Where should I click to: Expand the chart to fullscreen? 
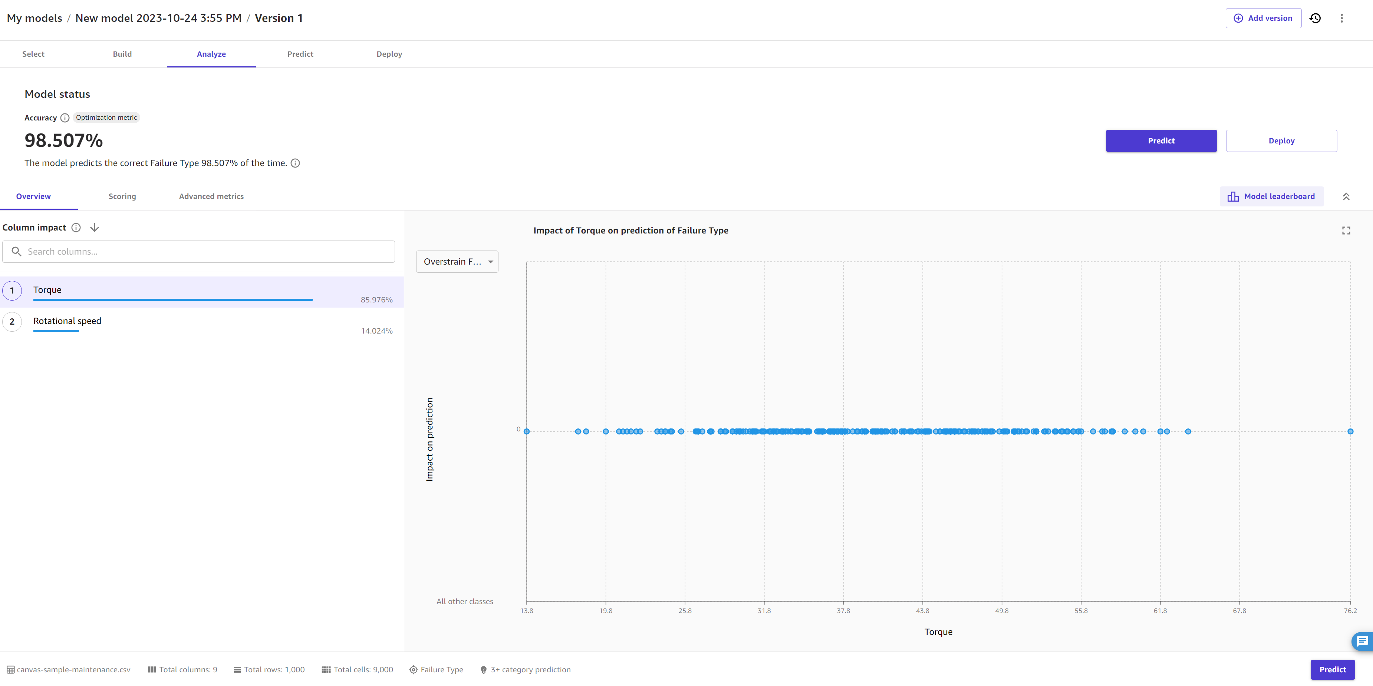[x=1346, y=230]
